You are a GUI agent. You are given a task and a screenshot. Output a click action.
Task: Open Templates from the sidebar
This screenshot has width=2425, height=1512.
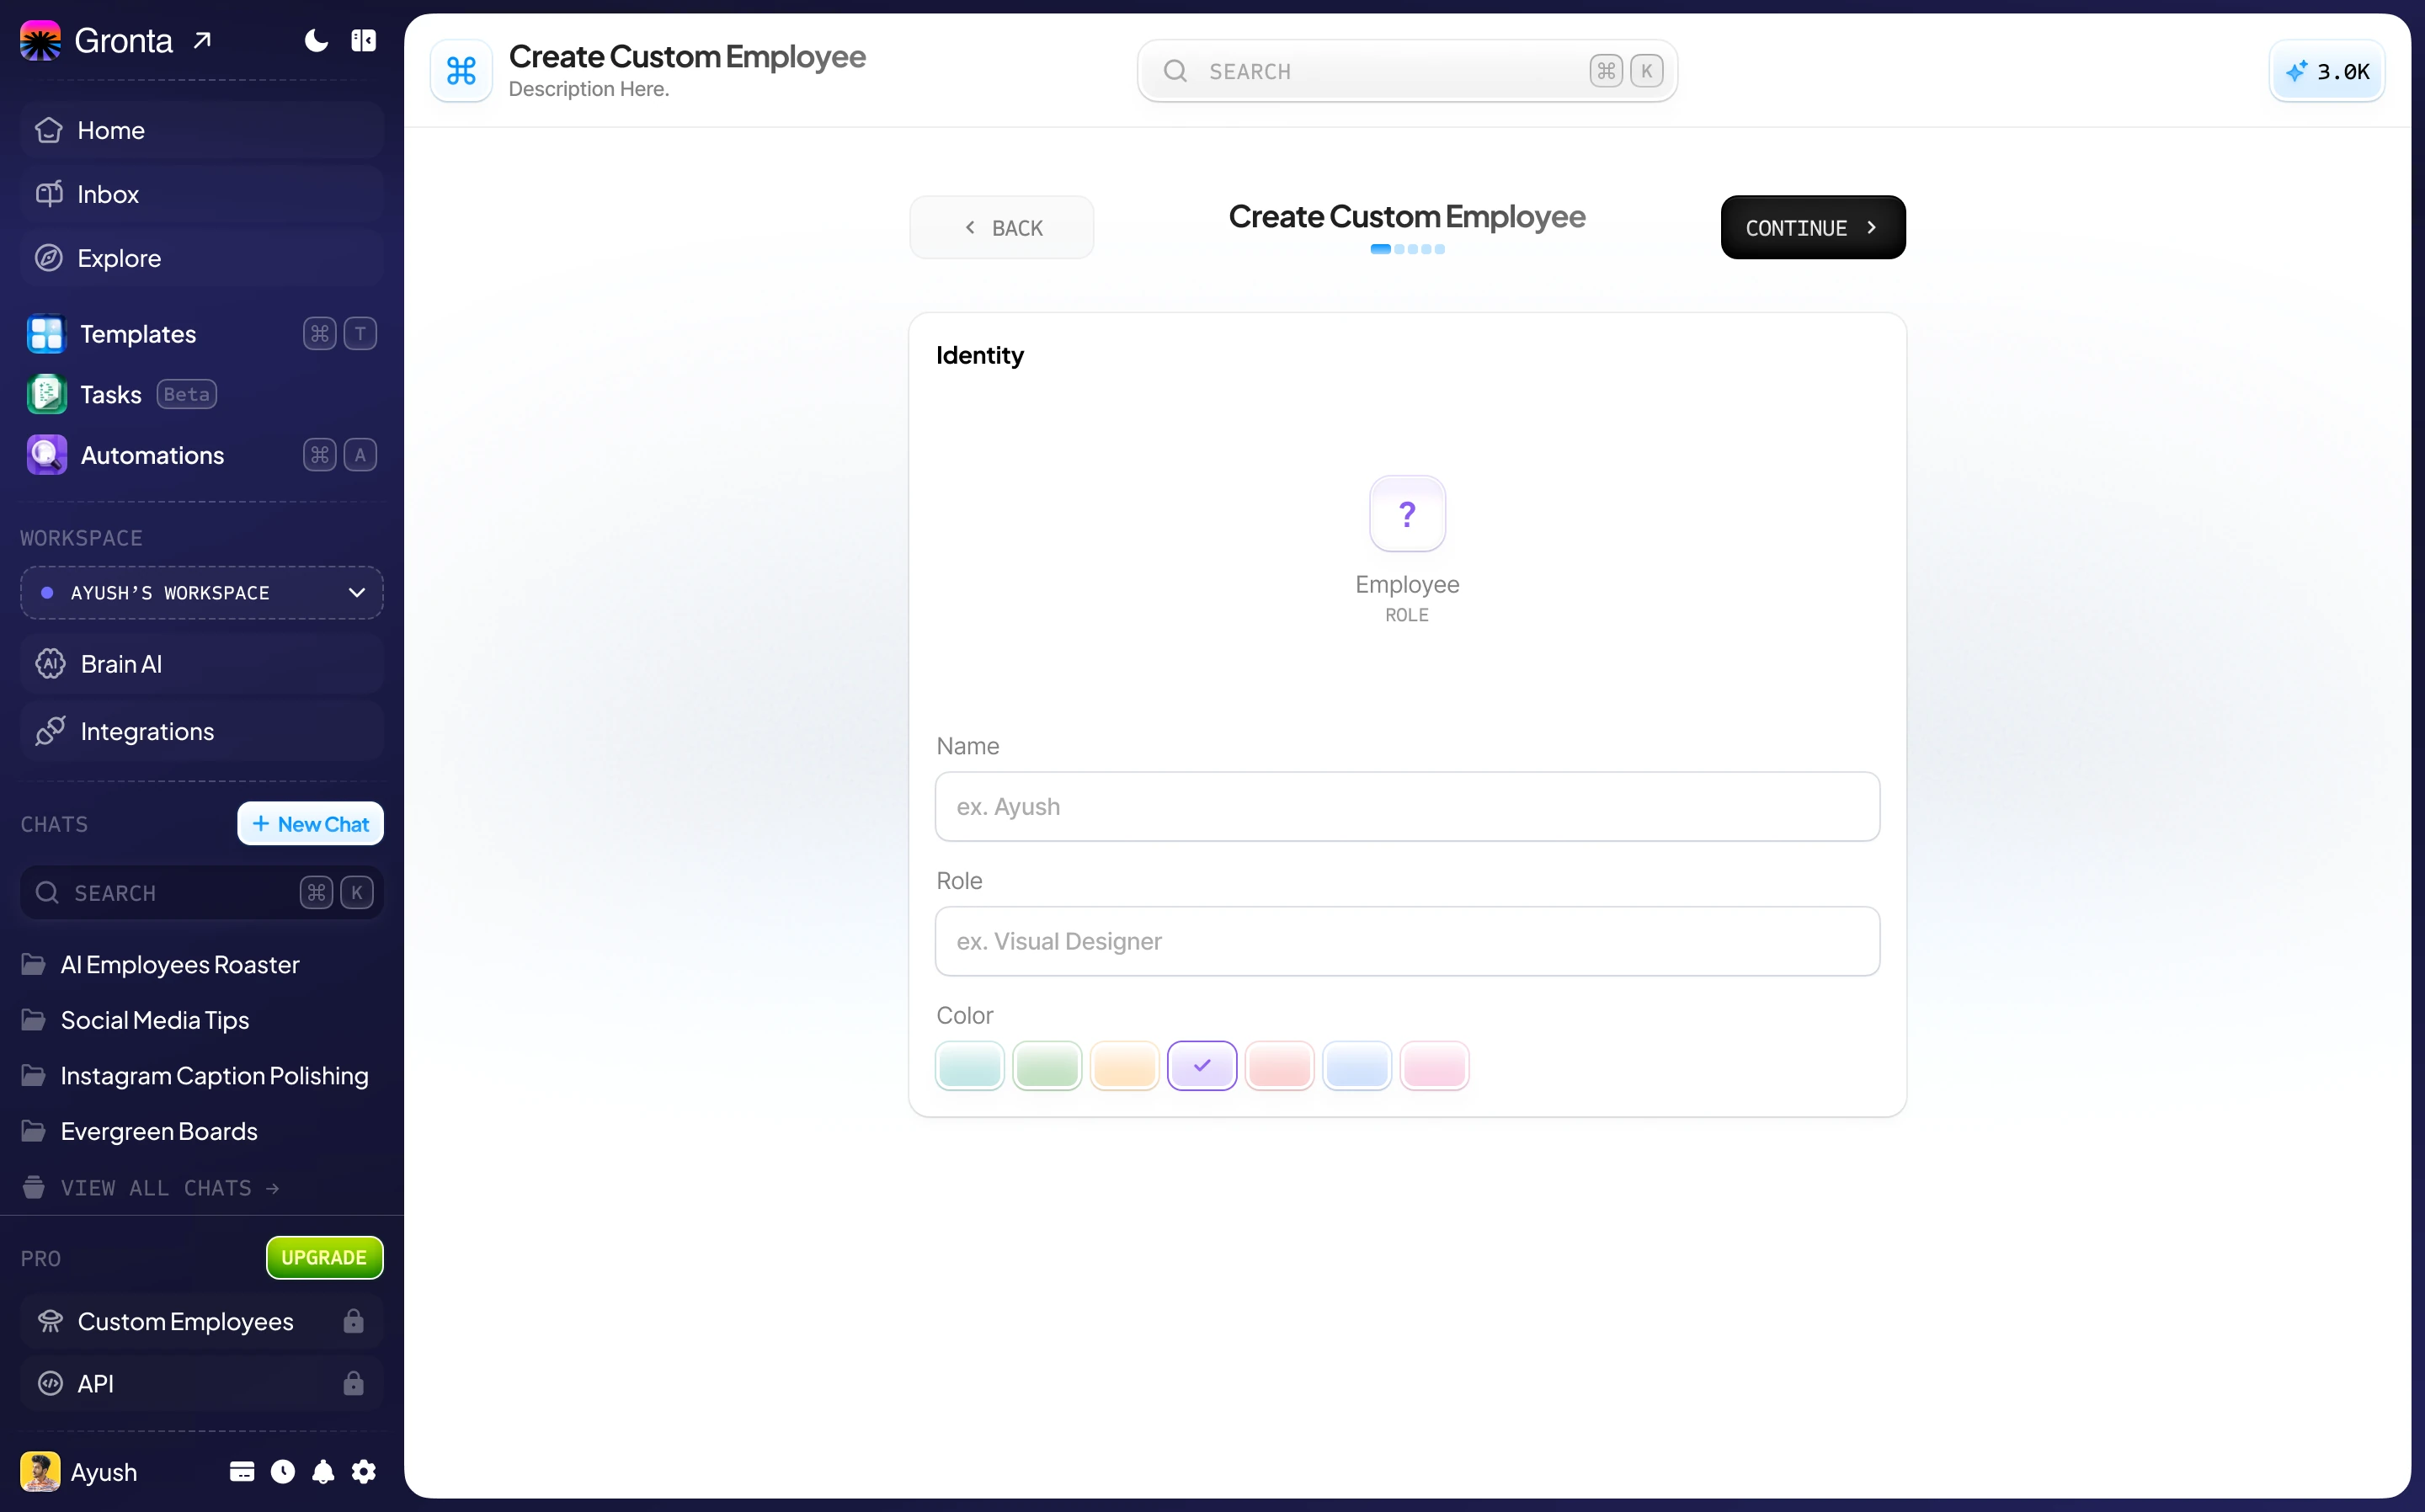click(x=202, y=334)
